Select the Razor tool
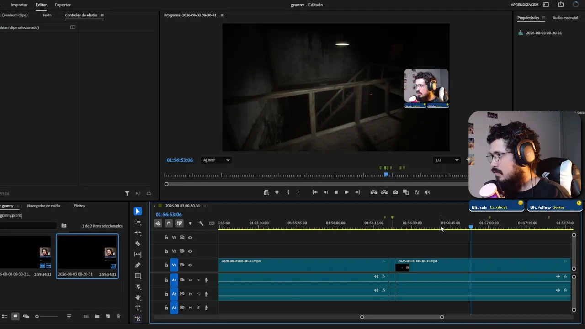Screen dimensions: 585x329 tap(138, 244)
